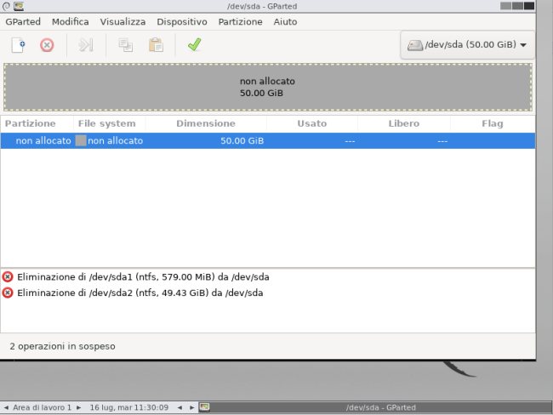Minimize the GParted window
Image resolution: width=553 pixels, height=415 pixels.
pyautogui.click(x=505, y=6)
